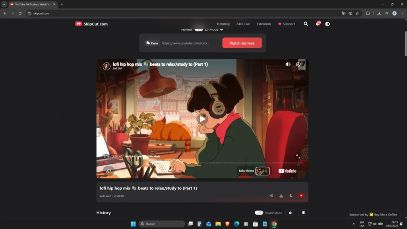This screenshot has width=407, height=229.
Task: Open a new tab with the plus button
Action: point(62,4)
